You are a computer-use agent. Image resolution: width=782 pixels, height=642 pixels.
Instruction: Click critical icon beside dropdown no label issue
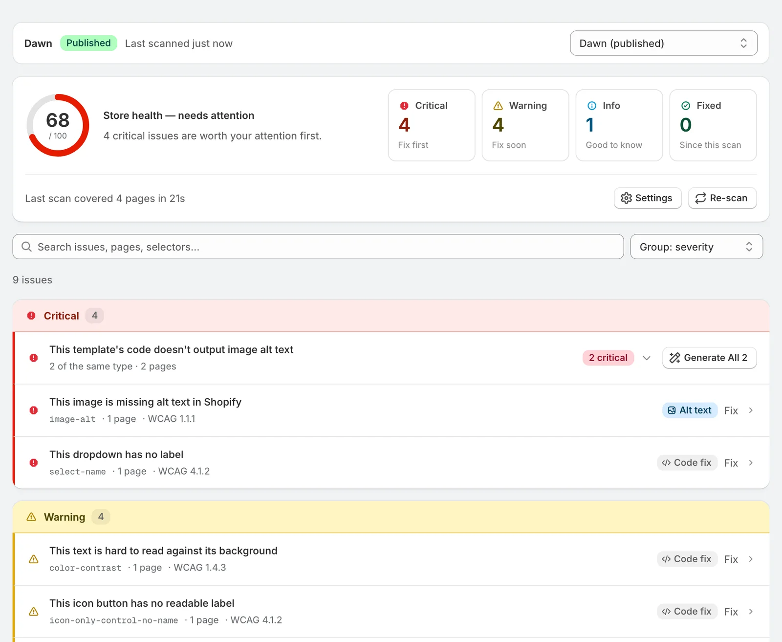(x=34, y=462)
